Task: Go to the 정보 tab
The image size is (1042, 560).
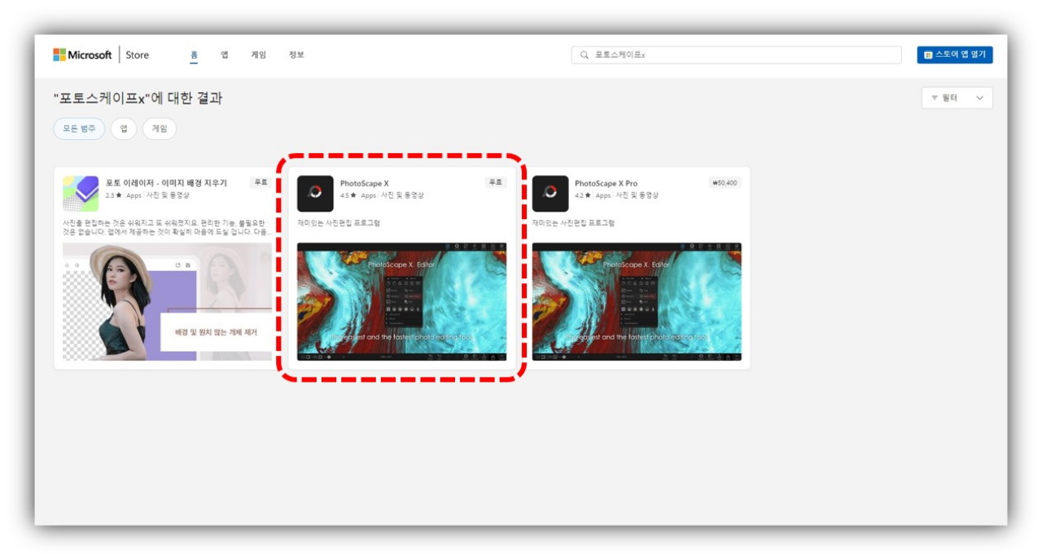Action: [x=296, y=55]
